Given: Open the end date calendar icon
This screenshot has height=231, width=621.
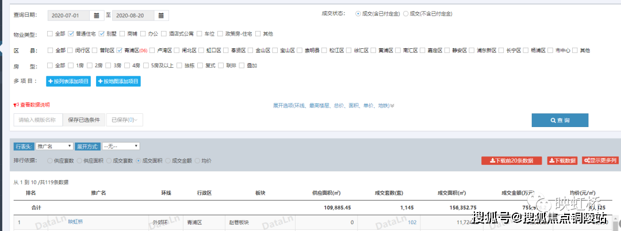Looking at the screenshot, I should click(x=161, y=16).
